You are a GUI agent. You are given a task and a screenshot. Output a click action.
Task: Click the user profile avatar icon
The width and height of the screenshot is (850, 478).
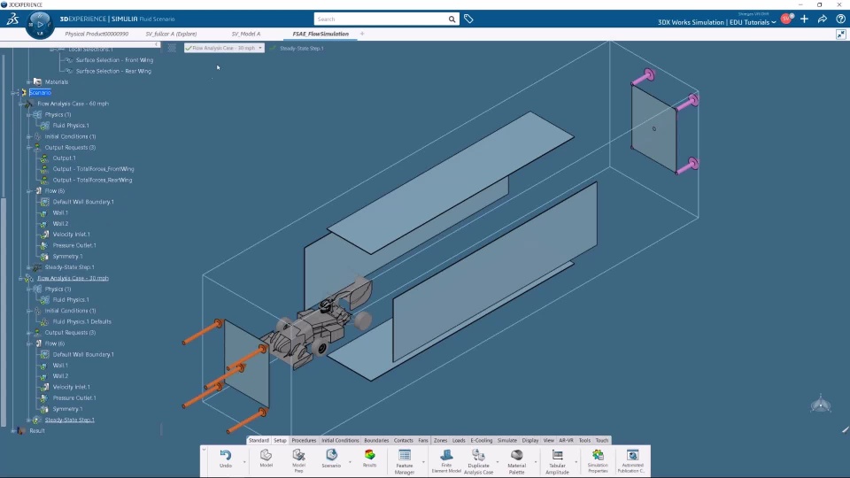click(x=786, y=19)
